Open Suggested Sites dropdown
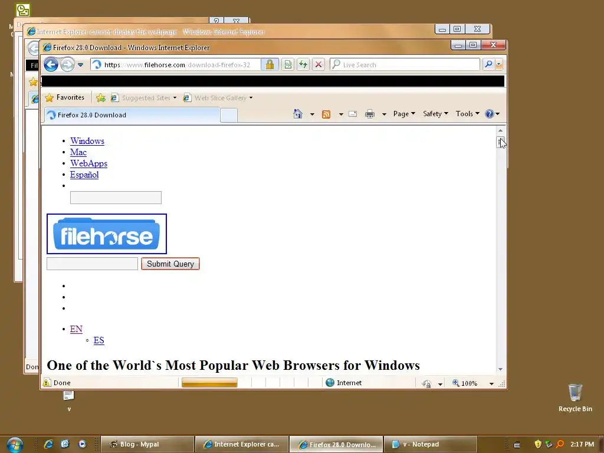The width and height of the screenshot is (604, 453). (143, 98)
